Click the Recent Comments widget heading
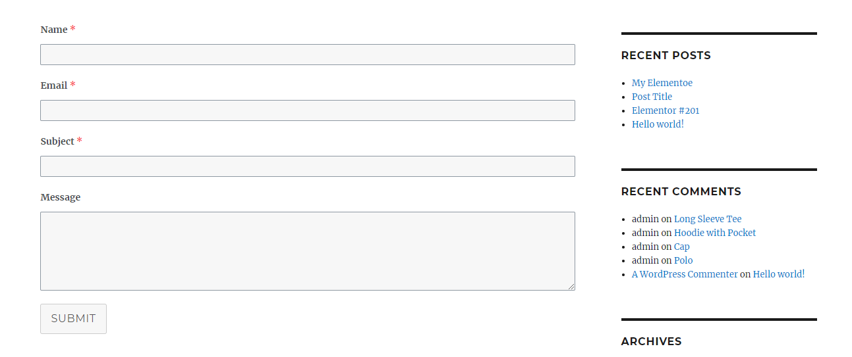The image size is (852, 357). (x=681, y=192)
